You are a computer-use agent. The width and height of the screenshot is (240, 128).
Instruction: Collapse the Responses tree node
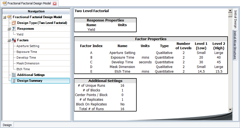pyautogui.click(x=9, y=29)
